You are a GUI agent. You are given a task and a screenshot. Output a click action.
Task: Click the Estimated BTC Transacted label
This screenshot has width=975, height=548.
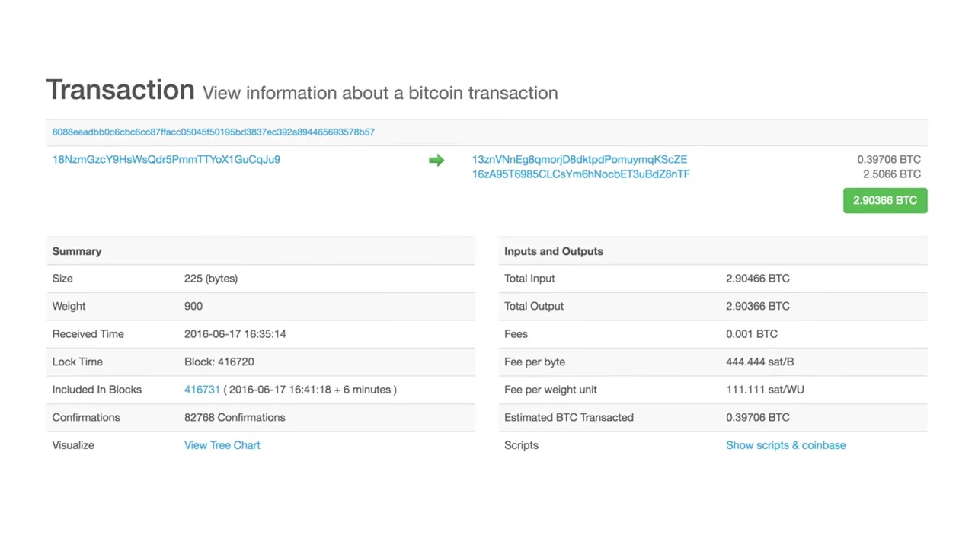[x=569, y=418]
